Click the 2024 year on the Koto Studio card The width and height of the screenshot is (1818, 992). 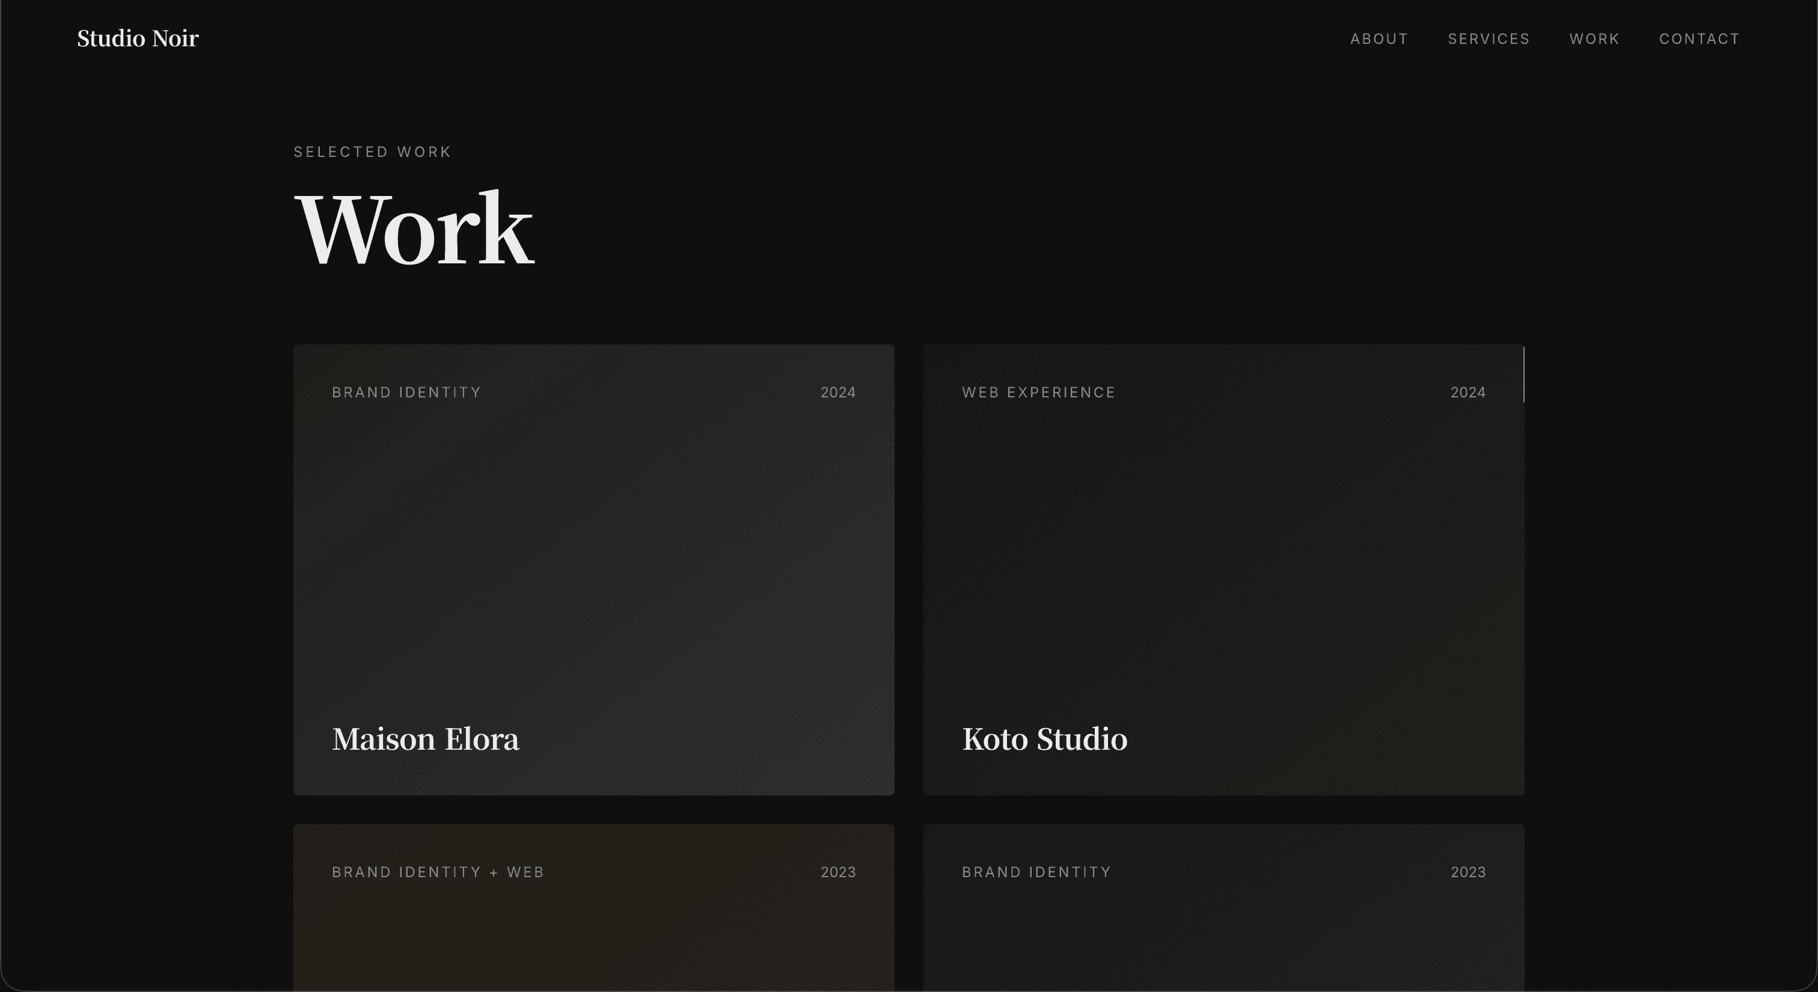pyautogui.click(x=1468, y=392)
